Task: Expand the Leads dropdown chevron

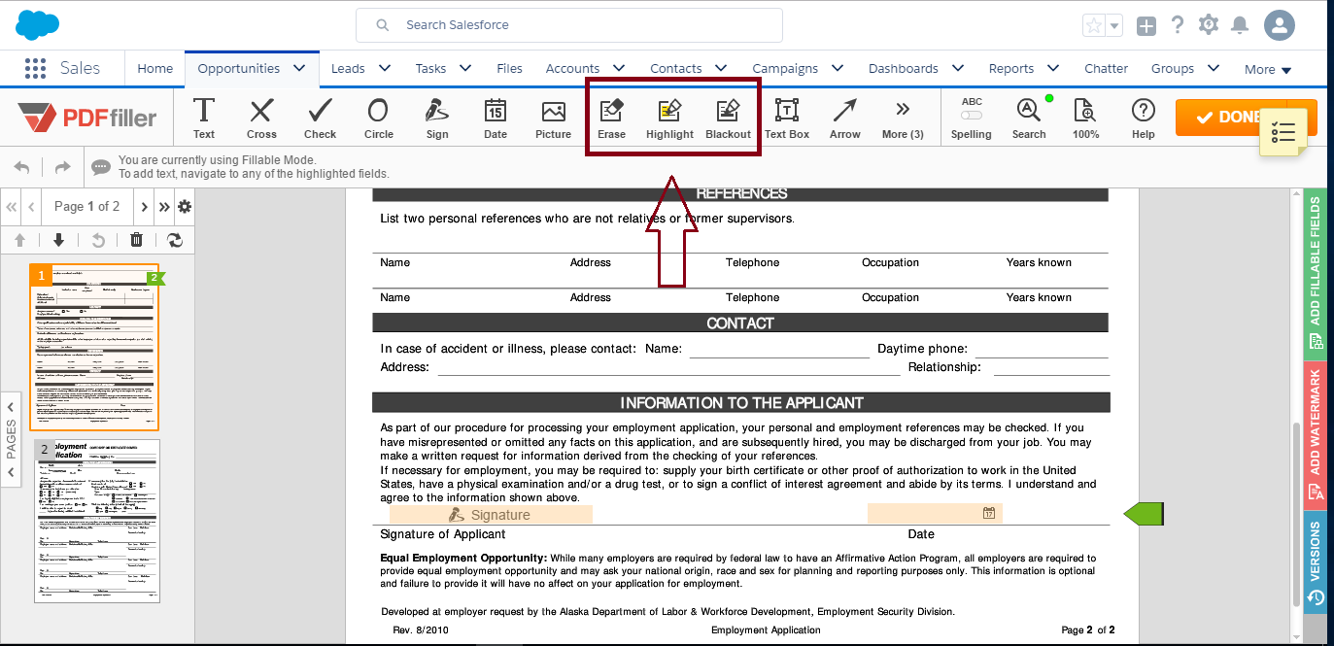Action: (x=385, y=68)
